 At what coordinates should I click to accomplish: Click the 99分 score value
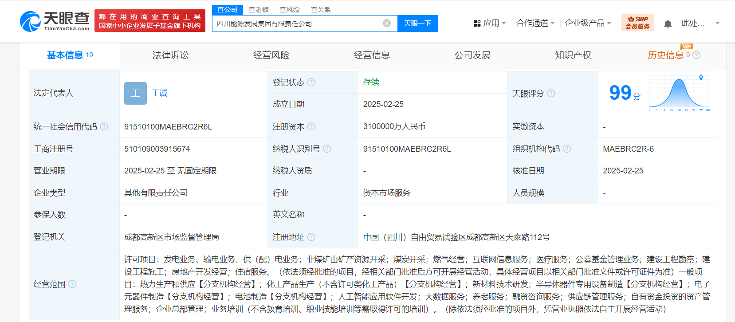point(625,93)
